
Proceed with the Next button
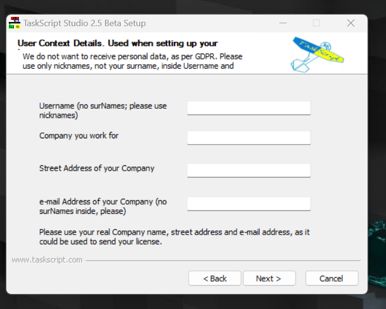pos(269,279)
